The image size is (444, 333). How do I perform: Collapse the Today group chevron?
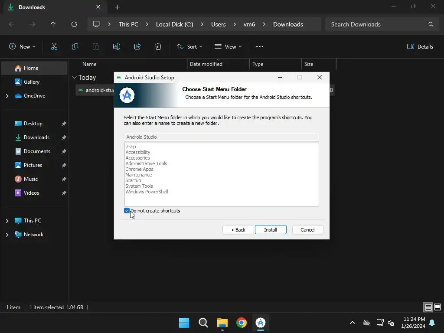[x=75, y=77]
